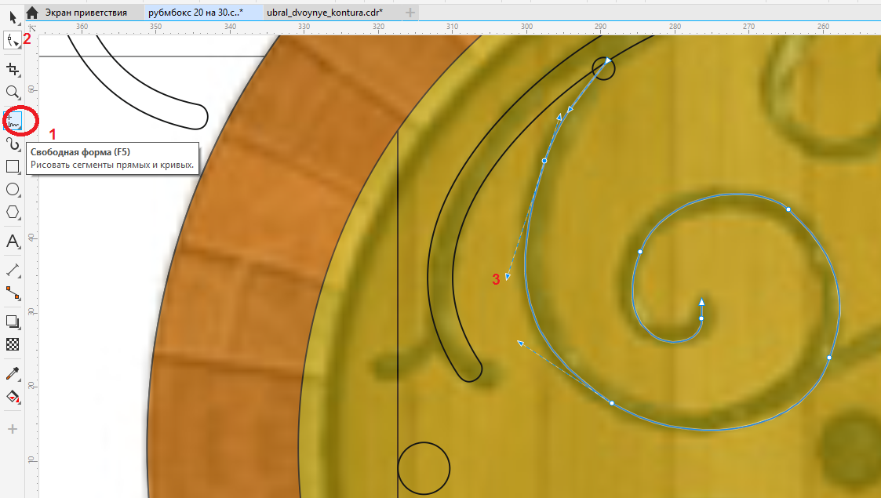This screenshot has height=498, width=881.
Task: Pick the Artistic Media tool
Action: point(13,144)
